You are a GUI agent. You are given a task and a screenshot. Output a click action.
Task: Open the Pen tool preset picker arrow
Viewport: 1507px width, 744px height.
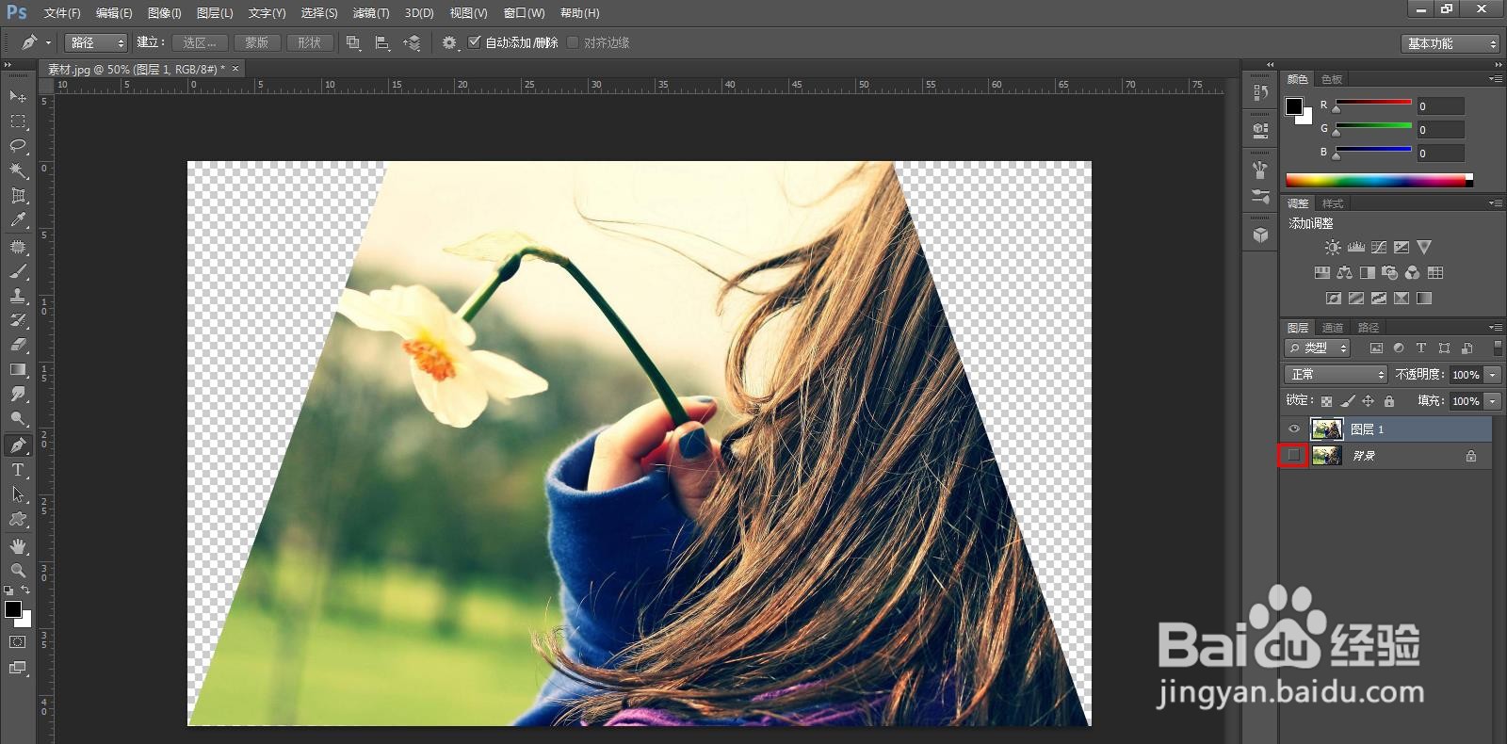click(48, 42)
